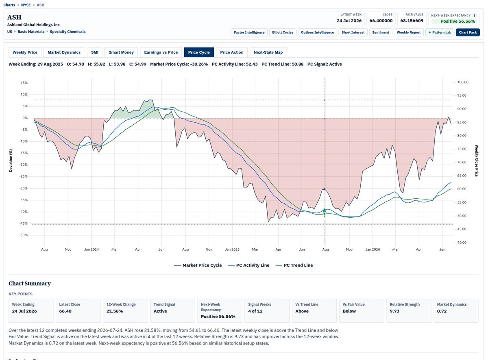Viewport: 488px width, 360px height.
Task: Click the Chart Summary heading
Action: click(30, 284)
